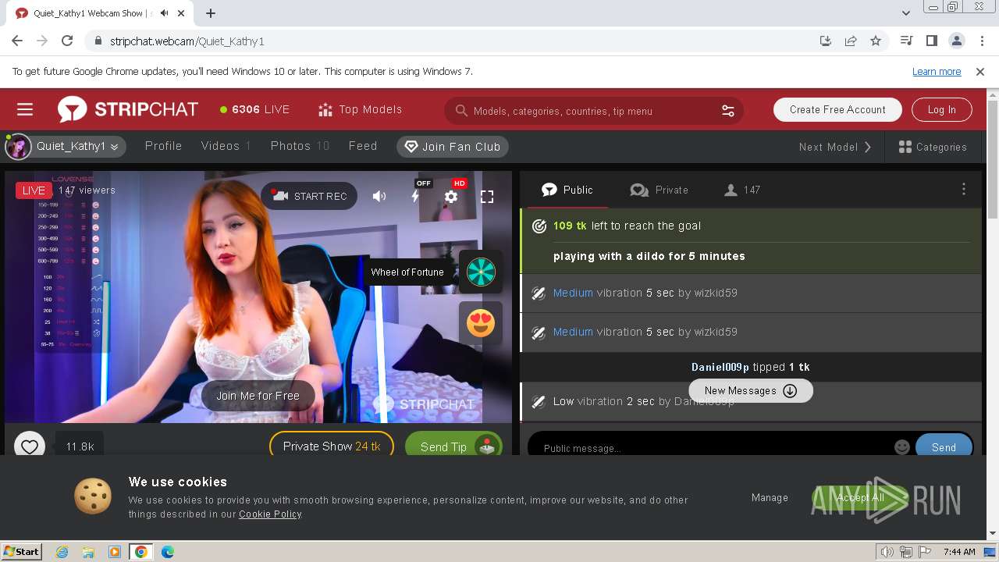Expand the tab search dropdown
Image resolution: width=999 pixels, height=562 pixels.
tap(906, 13)
